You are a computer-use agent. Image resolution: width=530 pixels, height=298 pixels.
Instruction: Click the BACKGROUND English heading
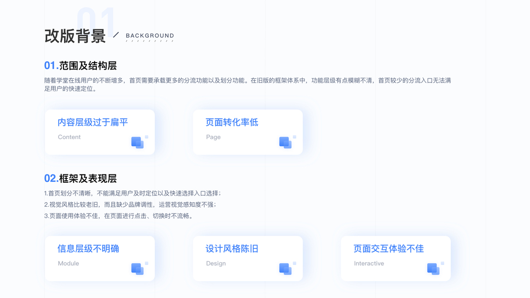click(x=150, y=35)
